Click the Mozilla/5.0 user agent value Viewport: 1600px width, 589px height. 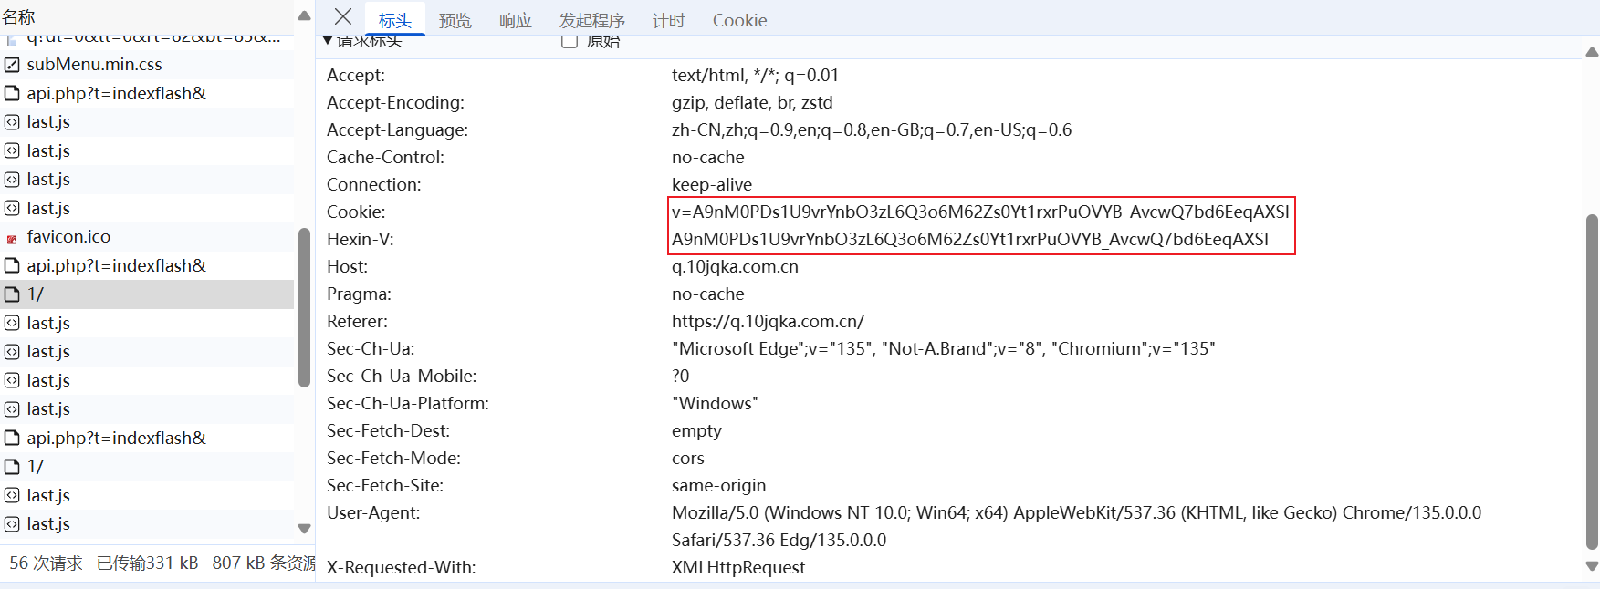[1076, 526]
